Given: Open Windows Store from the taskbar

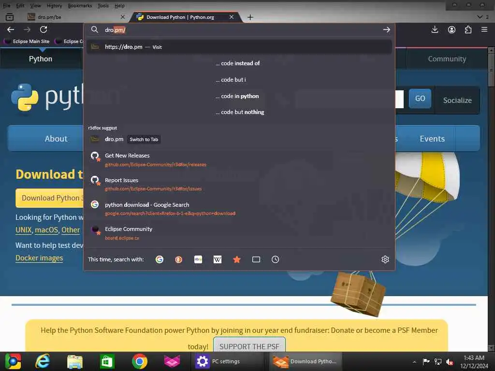Looking at the screenshot, I should click(x=107, y=361).
